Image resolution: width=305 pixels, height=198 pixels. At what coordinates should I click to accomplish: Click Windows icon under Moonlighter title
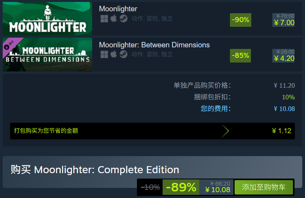point(104,19)
